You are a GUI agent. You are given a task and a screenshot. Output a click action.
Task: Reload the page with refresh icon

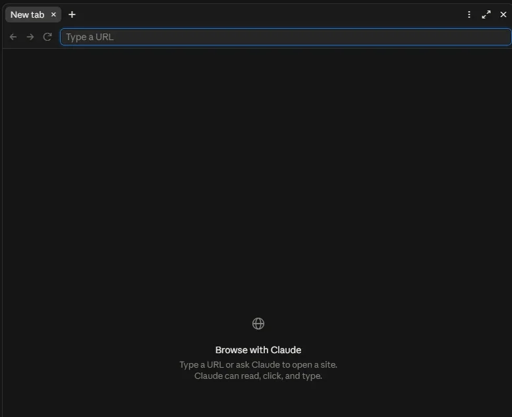click(x=47, y=37)
